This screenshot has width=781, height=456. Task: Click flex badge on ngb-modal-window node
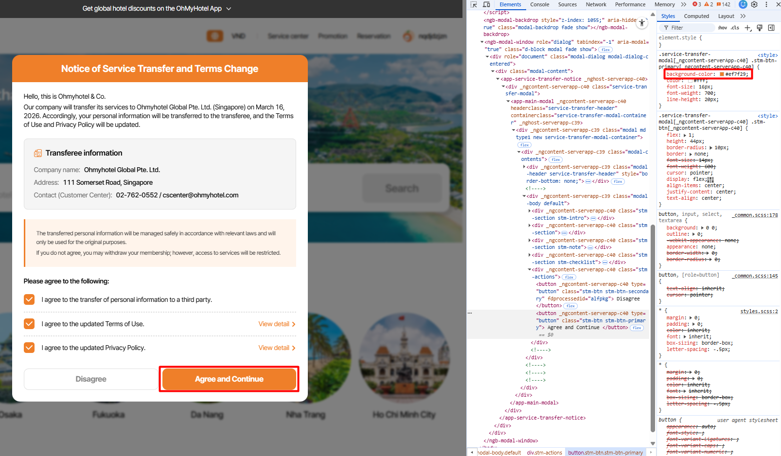coord(605,50)
